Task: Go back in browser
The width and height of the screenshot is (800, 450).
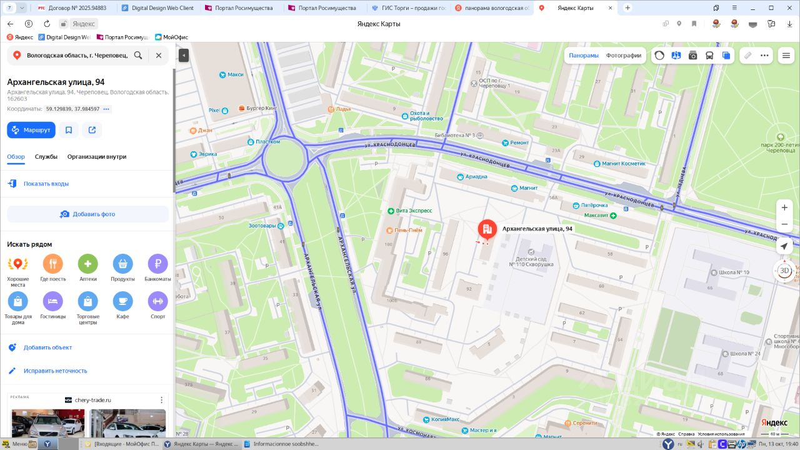Action: click(10, 24)
